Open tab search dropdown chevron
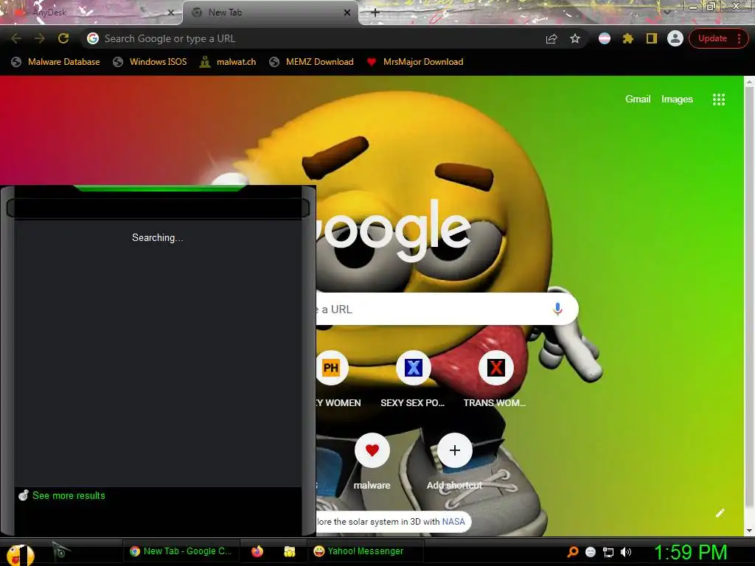The image size is (755, 566). 667,13
